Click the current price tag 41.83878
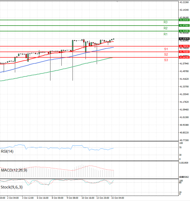This screenshot has height=201, width=190. tap(184, 38)
